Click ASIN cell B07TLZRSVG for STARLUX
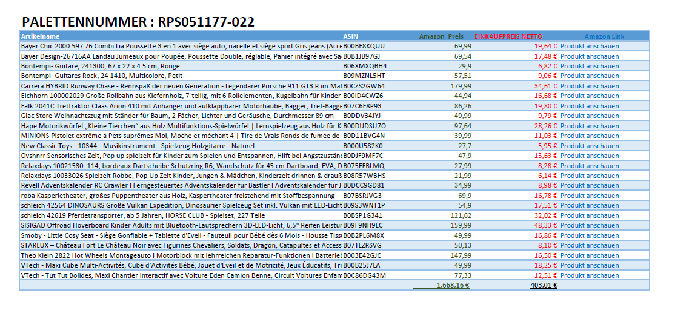Image resolution: width=692 pixels, height=319 pixels. (362, 245)
